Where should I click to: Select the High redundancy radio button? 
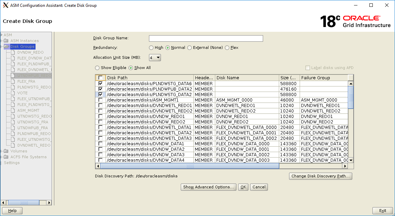[151, 48]
